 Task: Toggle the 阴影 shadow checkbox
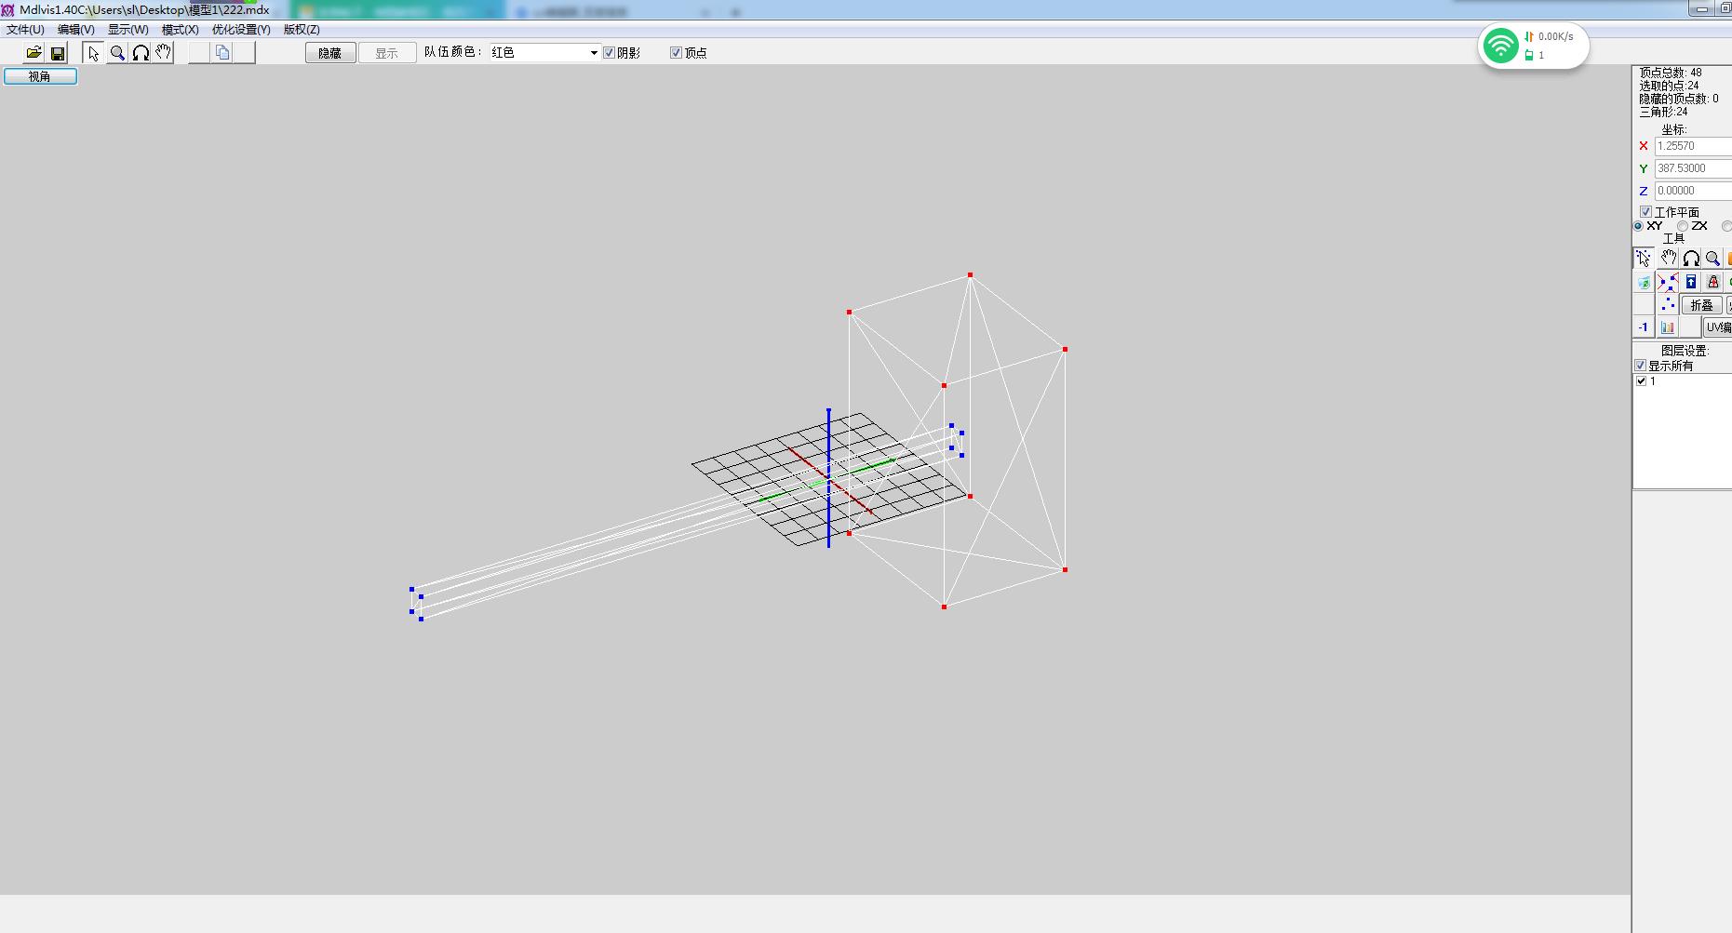coord(610,53)
